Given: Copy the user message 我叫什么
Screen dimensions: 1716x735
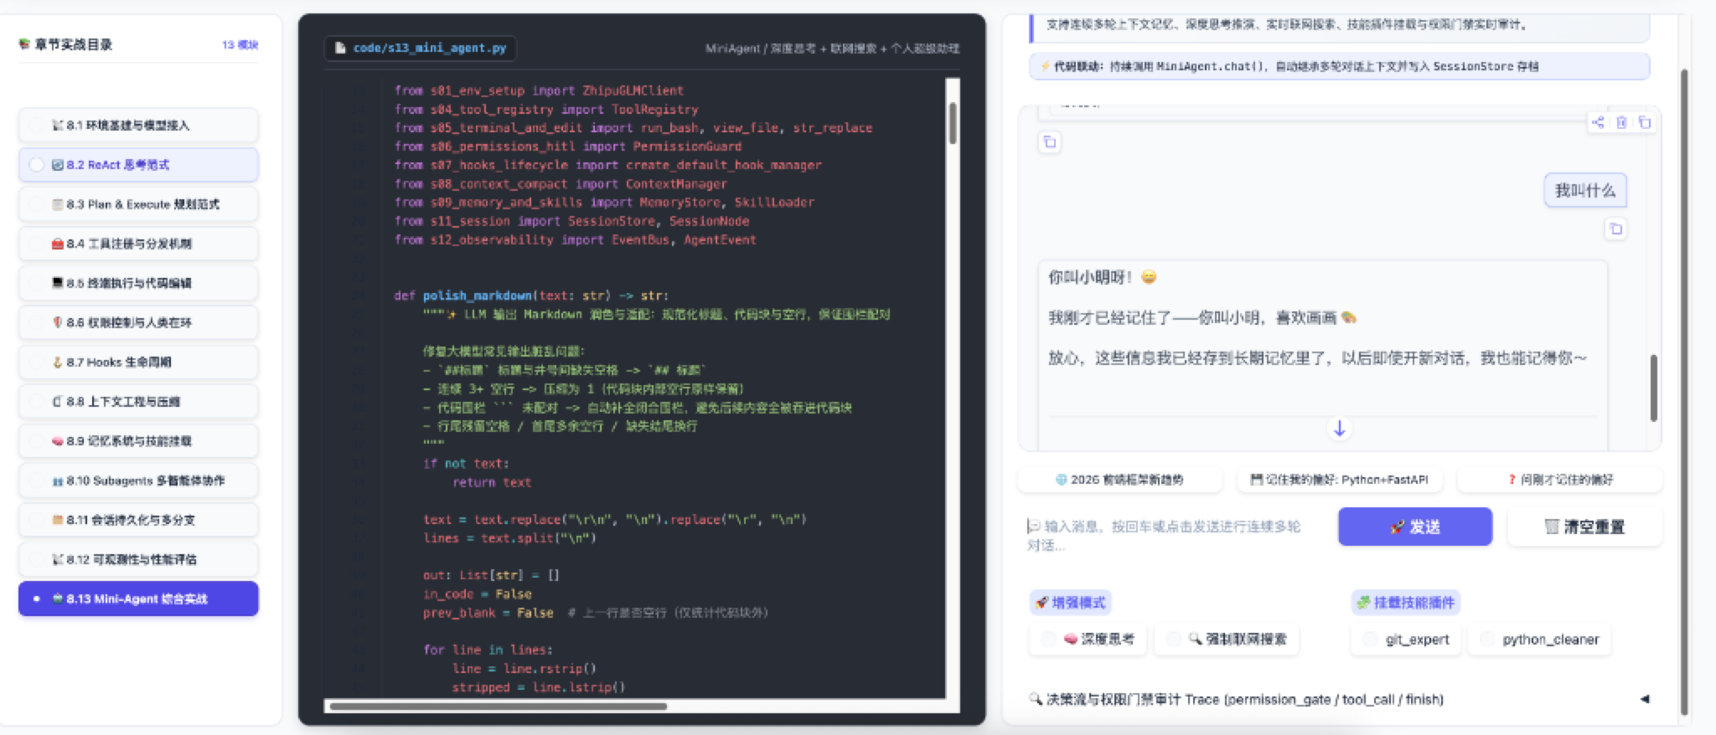Looking at the screenshot, I should [1615, 229].
